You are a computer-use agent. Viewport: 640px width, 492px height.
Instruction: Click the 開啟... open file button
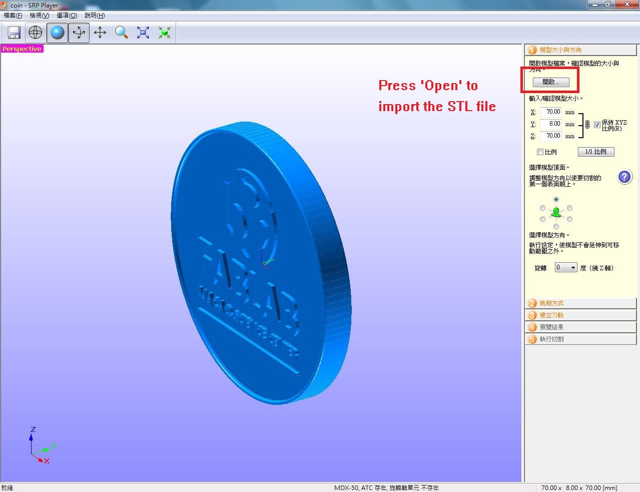coord(551,82)
